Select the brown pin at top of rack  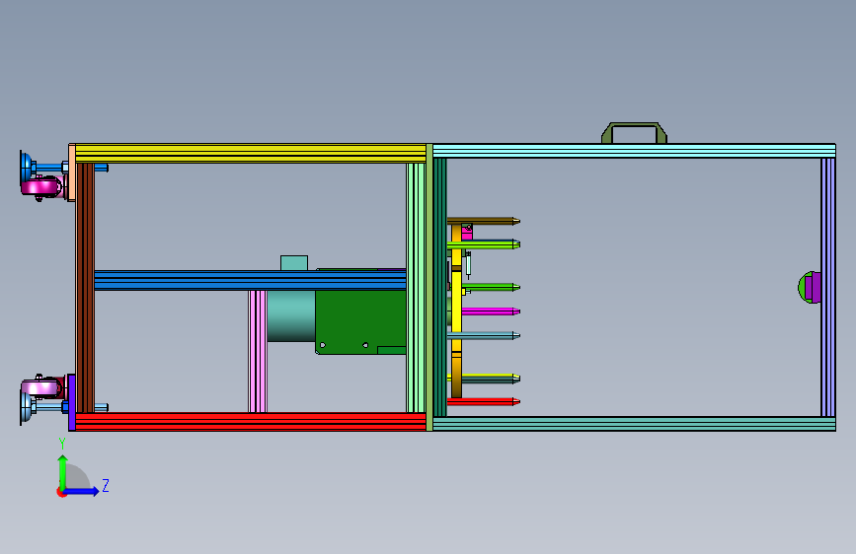[483, 221]
